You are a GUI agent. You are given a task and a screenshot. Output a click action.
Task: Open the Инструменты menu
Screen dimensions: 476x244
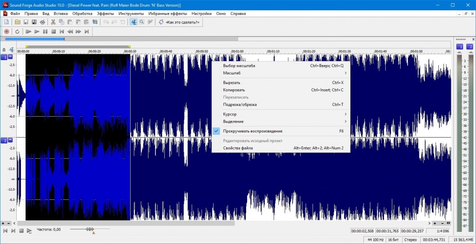pos(131,13)
